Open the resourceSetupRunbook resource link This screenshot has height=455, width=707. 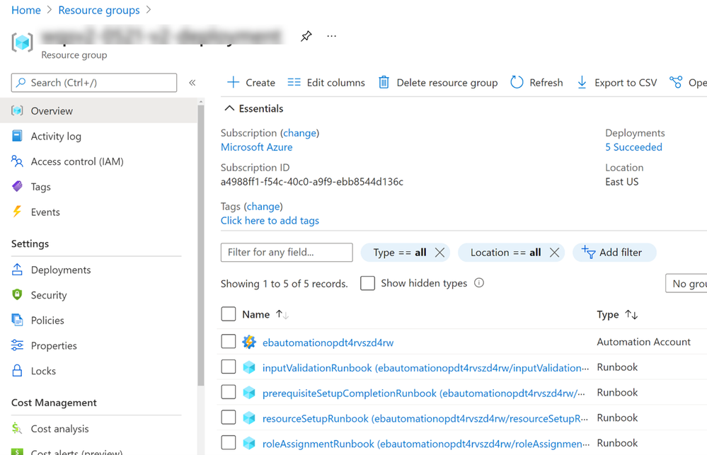[x=425, y=418]
